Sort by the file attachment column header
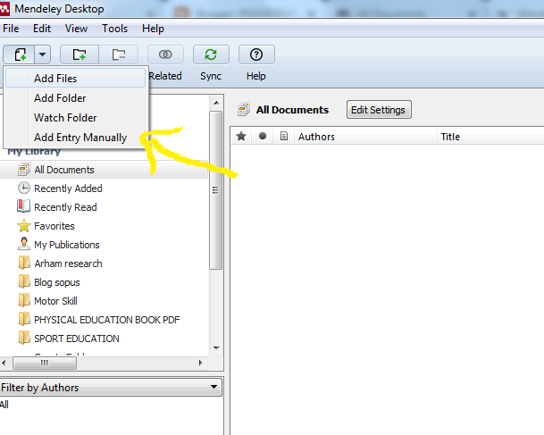The height and width of the screenshot is (435, 544). [284, 137]
